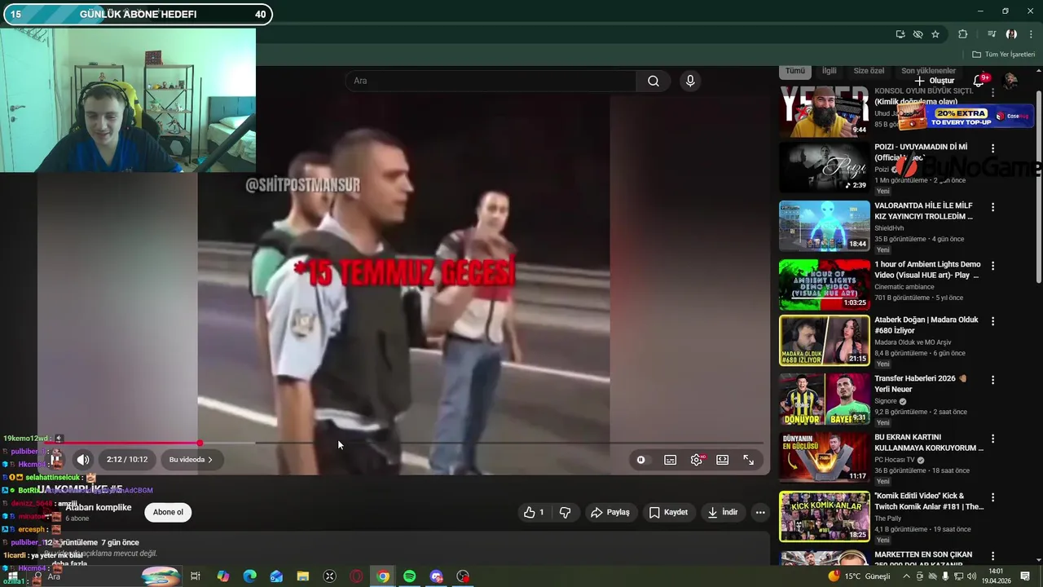
Task: Open Chrome media control icon
Action: 992,34
